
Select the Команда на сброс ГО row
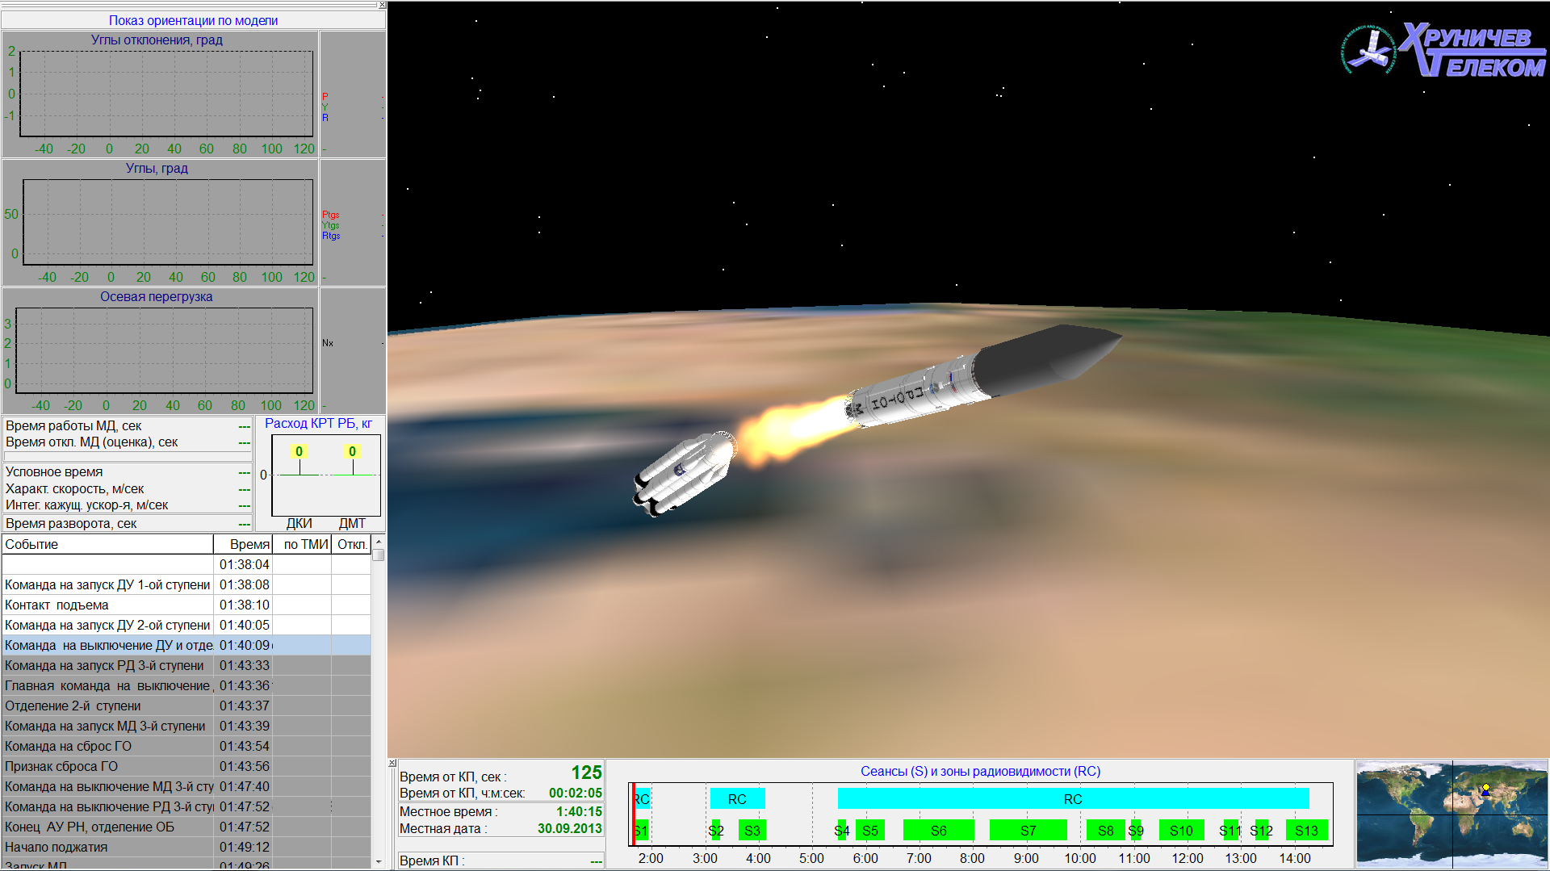click(107, 746)
